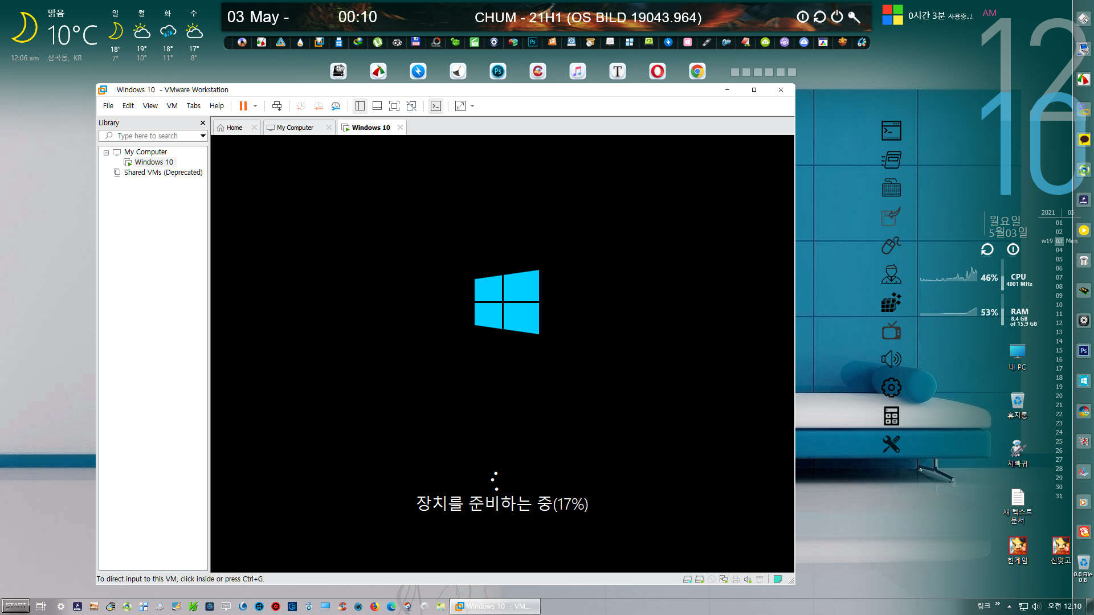Open volume control in system tray

pyautogui.click(x=1036, y=606)
